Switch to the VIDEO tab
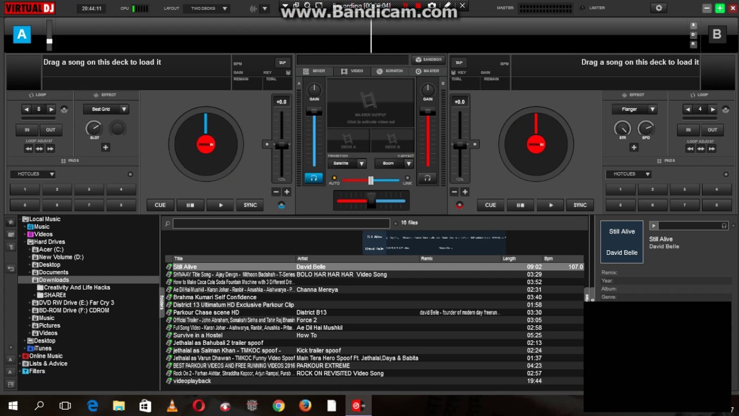 (352, 71)
